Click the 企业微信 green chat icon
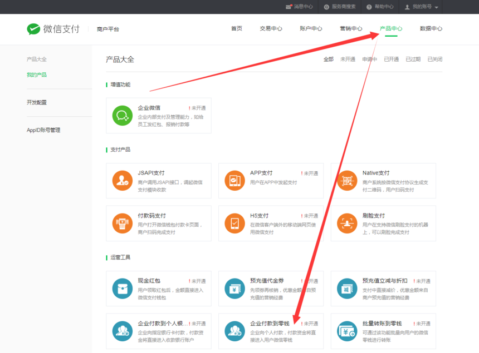The image size is (479, 353). pyautogui.click(x=122, y=116)
